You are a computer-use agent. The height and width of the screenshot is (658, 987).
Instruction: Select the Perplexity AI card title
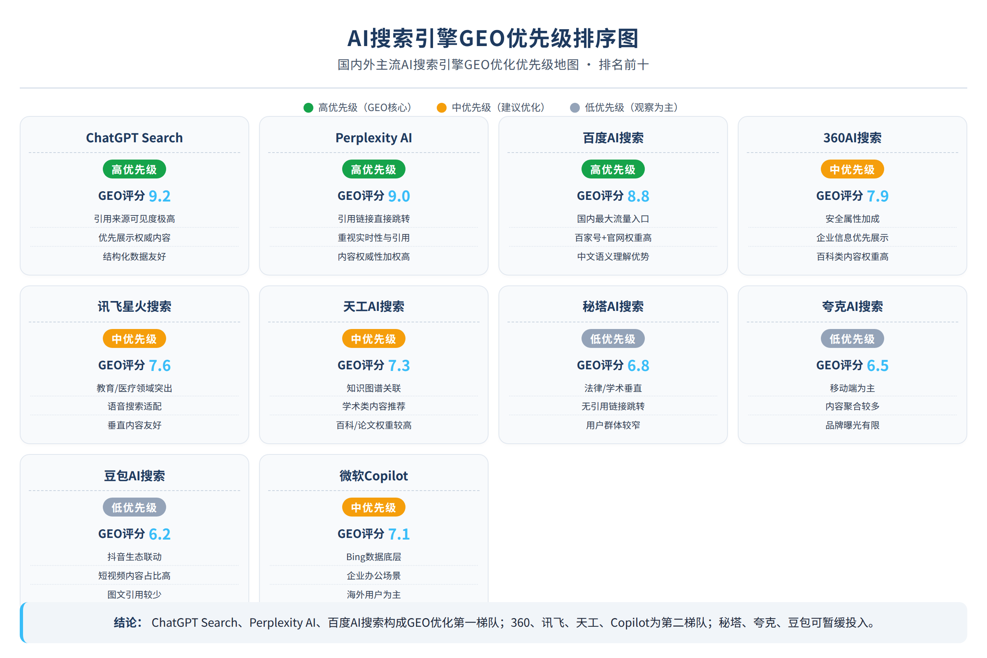[x=373, y=138]
